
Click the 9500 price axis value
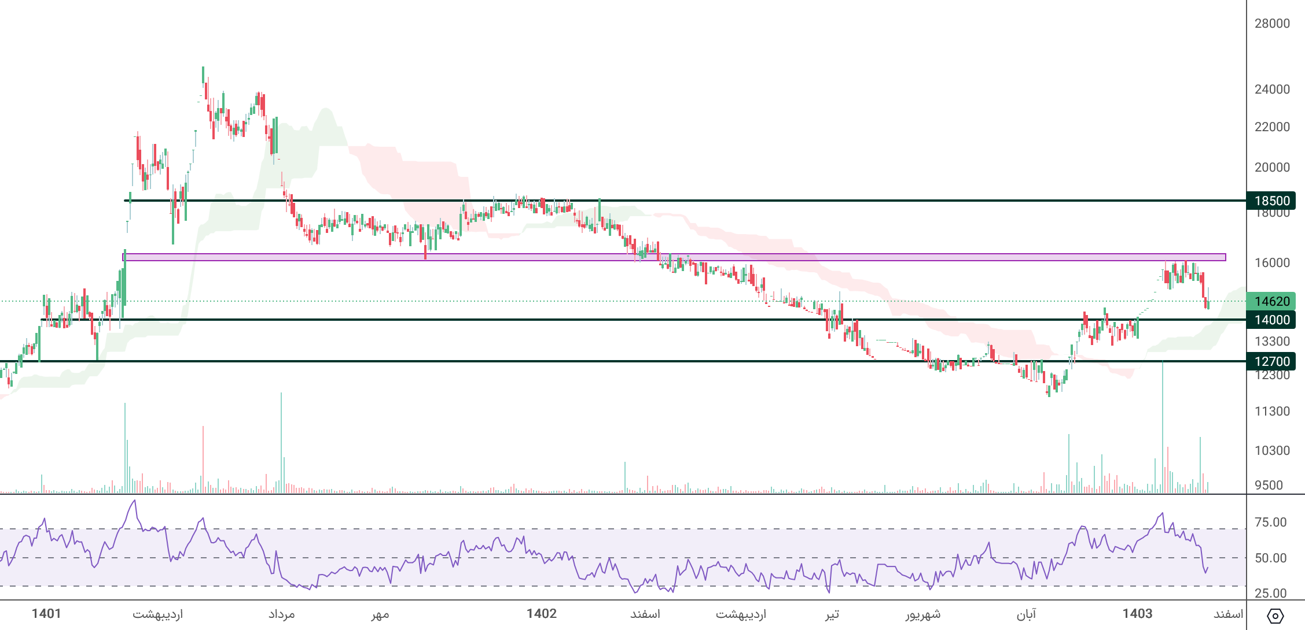click(x=1269, y=485)
